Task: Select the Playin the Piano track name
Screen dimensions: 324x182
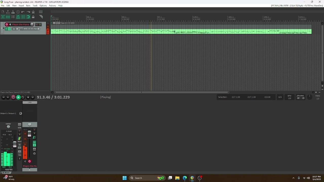Action: [x=21, y=25]
